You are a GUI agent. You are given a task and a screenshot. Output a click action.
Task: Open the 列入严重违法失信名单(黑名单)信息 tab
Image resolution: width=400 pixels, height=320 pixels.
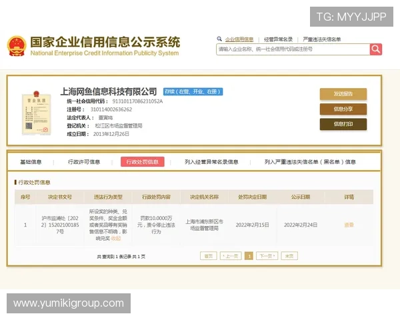[x=310, y=162]
